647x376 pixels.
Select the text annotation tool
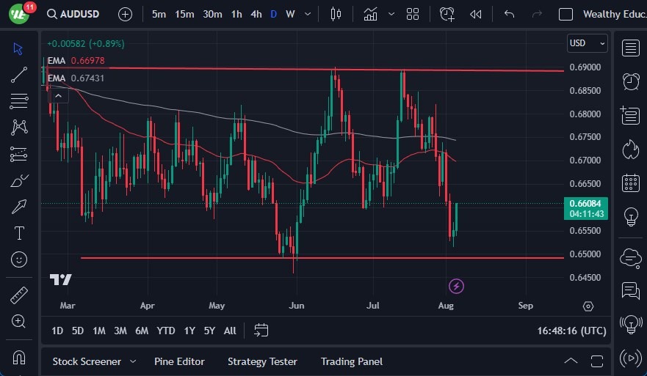pyautogui.click(x=19, y=233)
